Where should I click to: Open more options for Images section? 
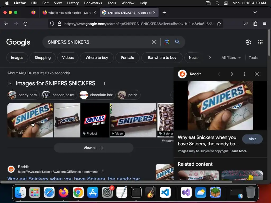coord(104,84)
